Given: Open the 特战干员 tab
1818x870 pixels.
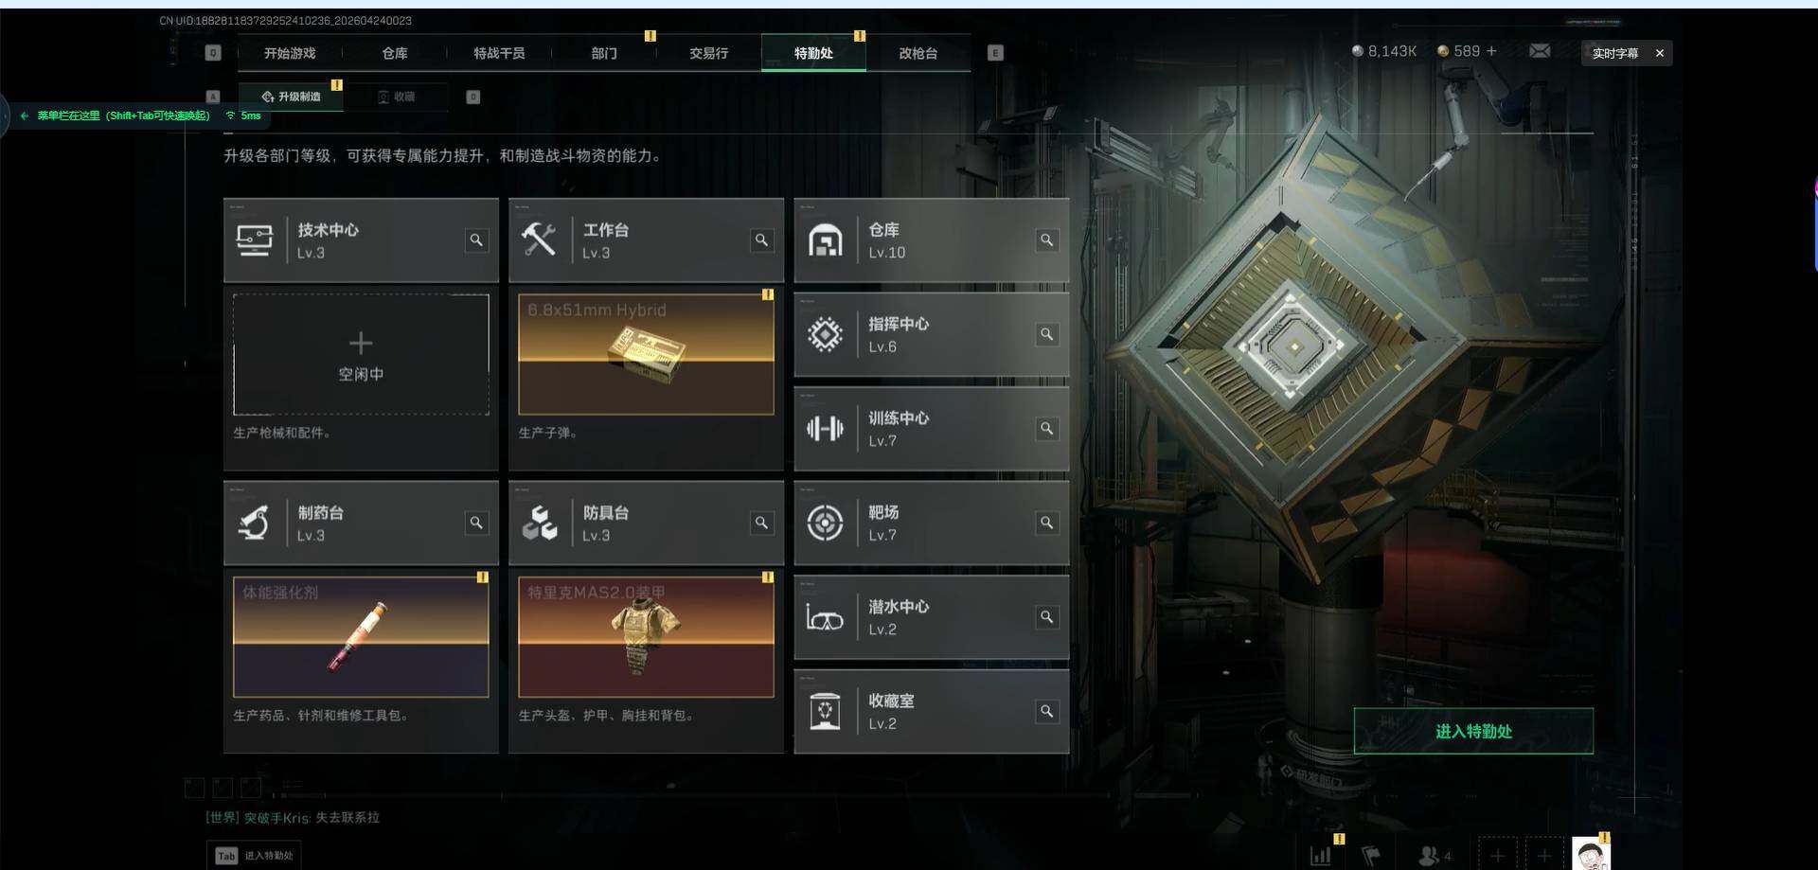Looking at the screenshot, I should click(499, 53).
